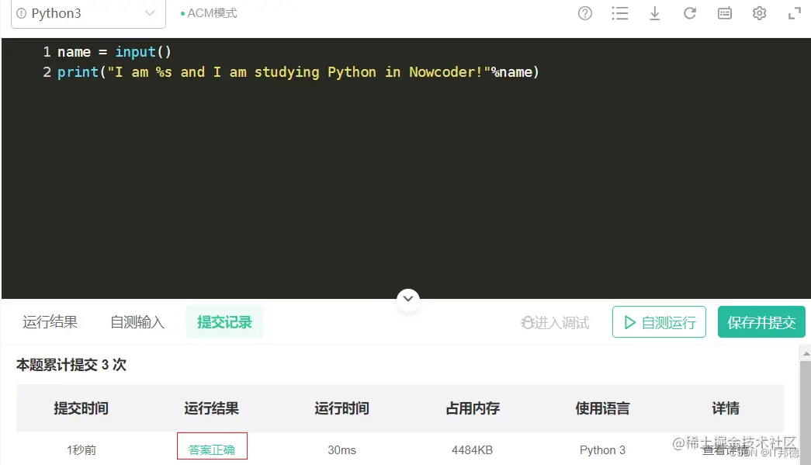811x465 pixels.
Task: Click the 运行结果 column header
Action: point(212,408)
